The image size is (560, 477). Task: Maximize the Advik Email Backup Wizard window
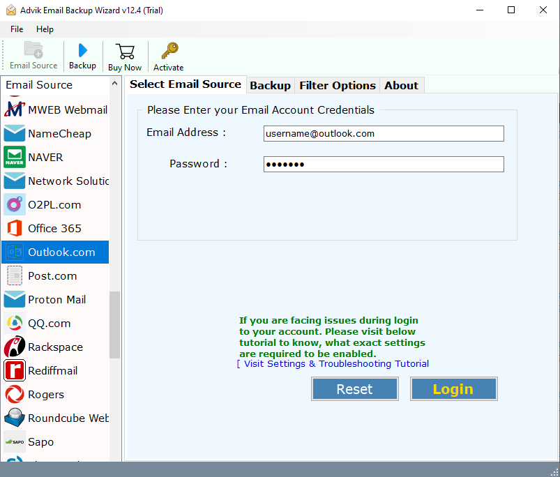[x=511, y=10]
